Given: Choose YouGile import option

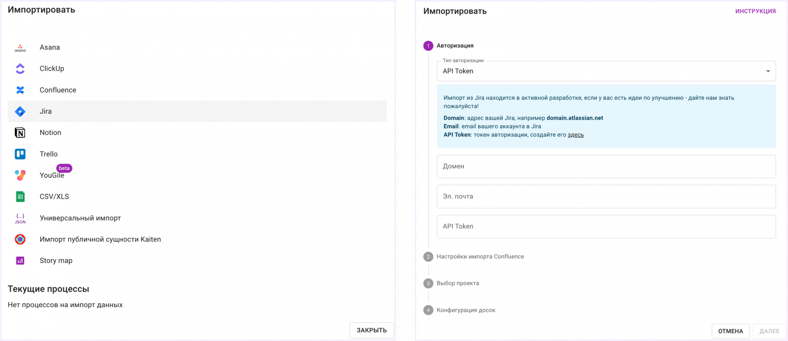Looking at the screenshot, I should (x=197, y=175).
